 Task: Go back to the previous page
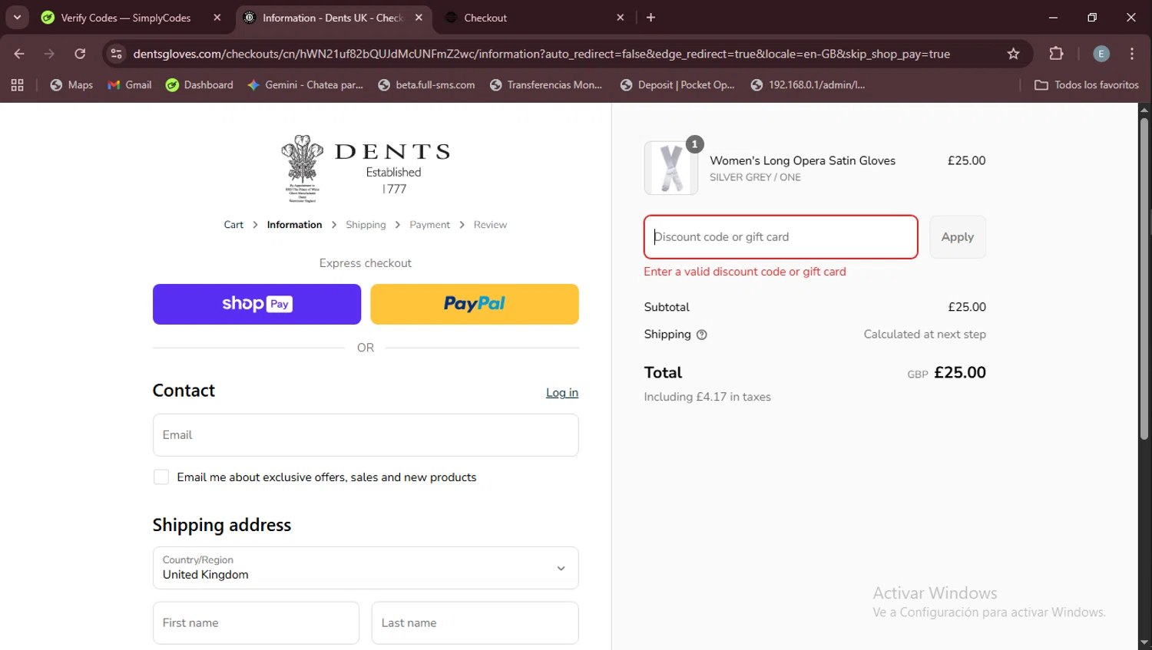coord(19,54)
